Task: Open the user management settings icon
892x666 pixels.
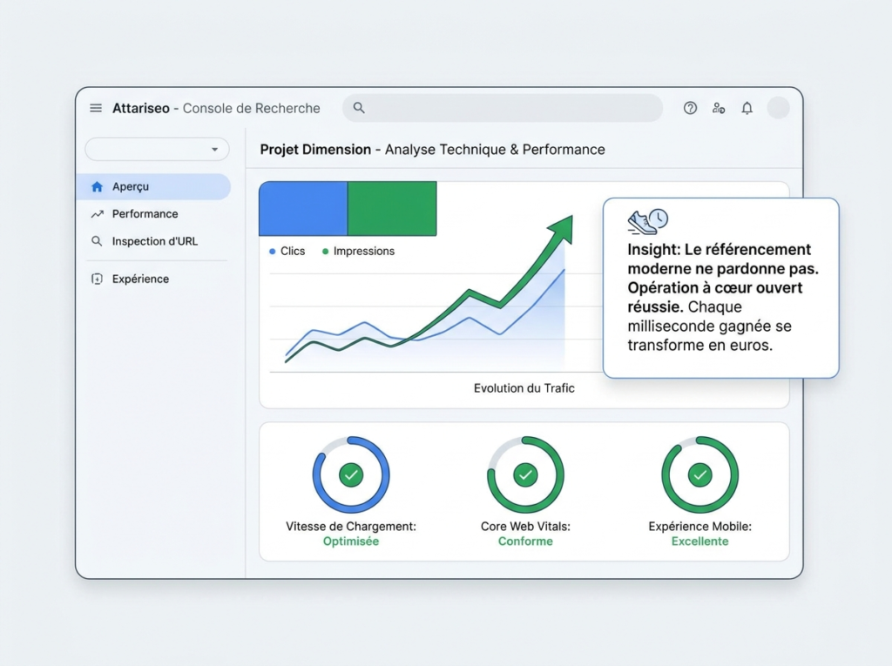Action: pos(719,108)
